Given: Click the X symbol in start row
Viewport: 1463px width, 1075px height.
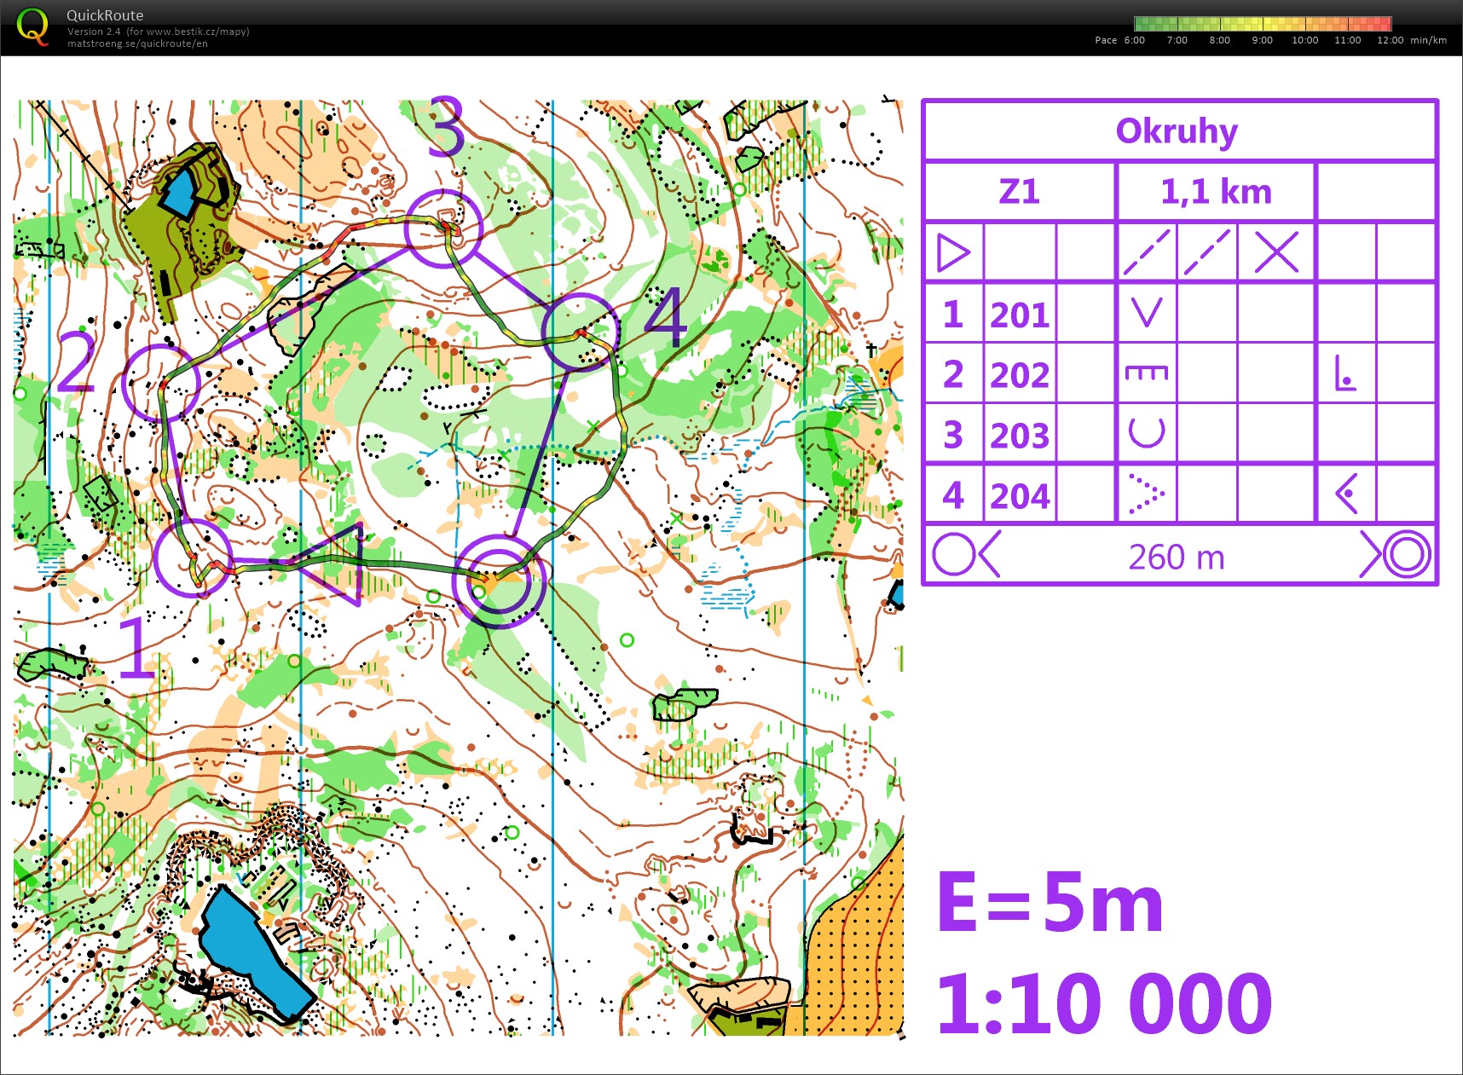Looking at the screenshot, I should click(1275, 253).
